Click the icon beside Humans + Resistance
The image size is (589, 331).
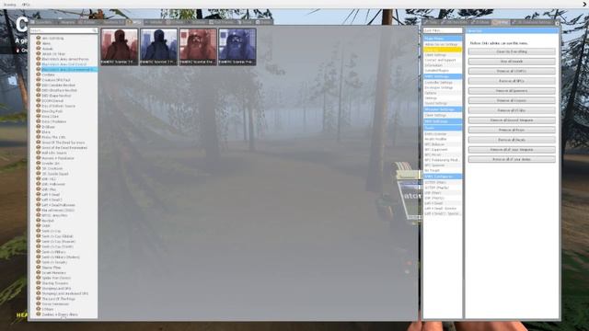[x=39, y=158]
